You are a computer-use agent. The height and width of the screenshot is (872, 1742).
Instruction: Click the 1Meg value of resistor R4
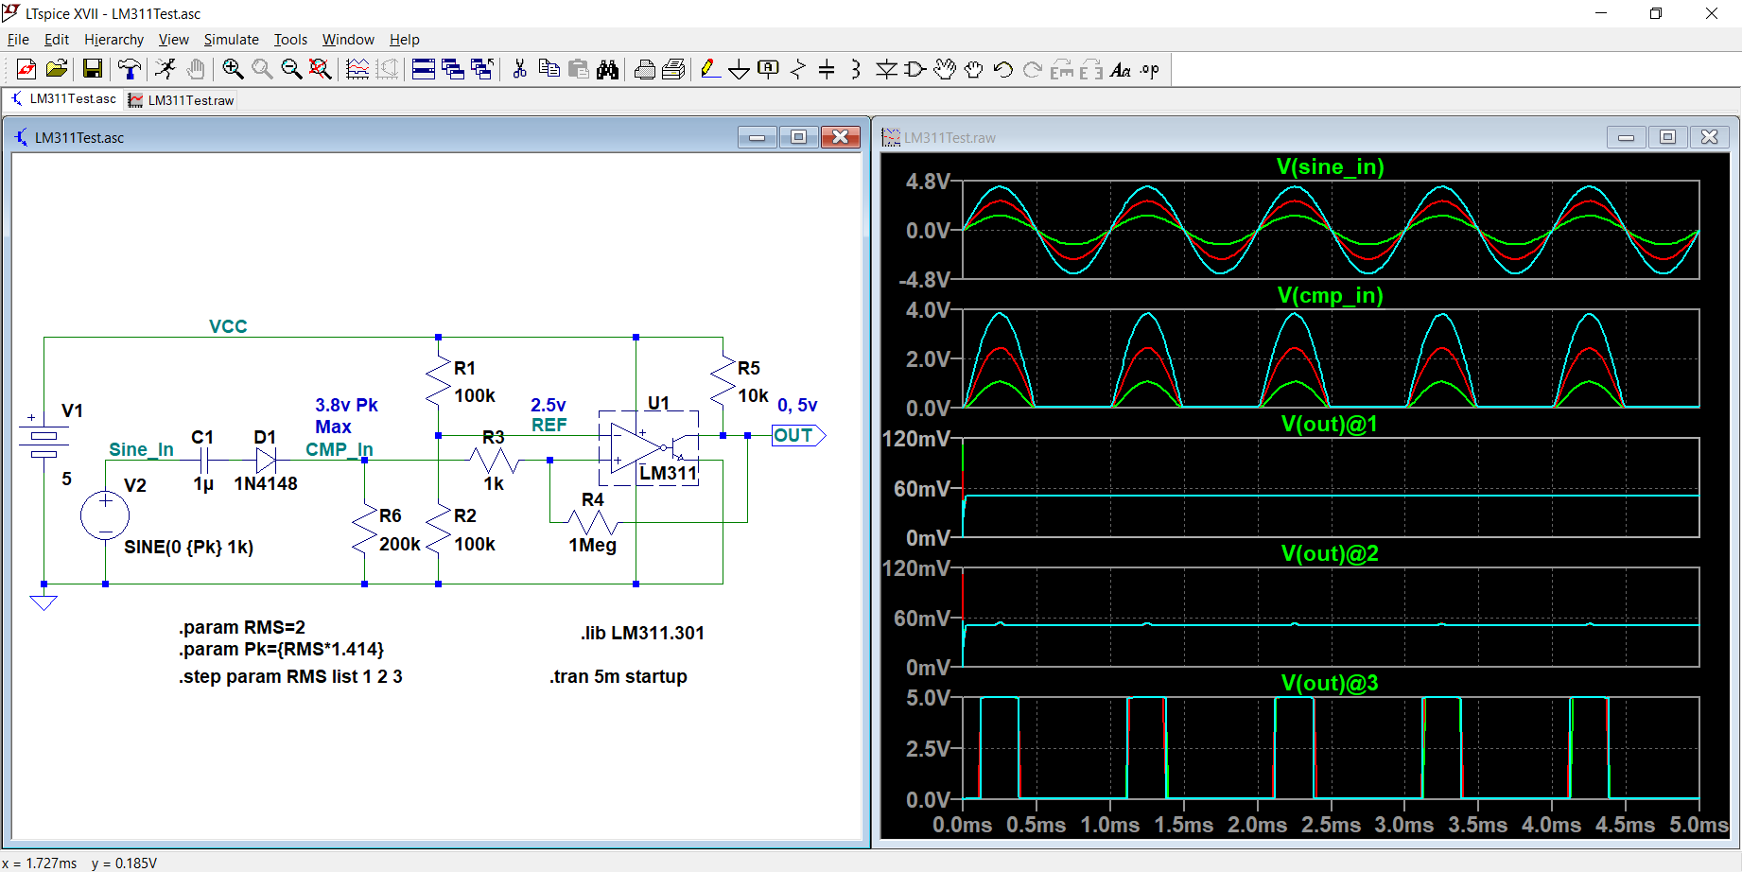point(592,545)
